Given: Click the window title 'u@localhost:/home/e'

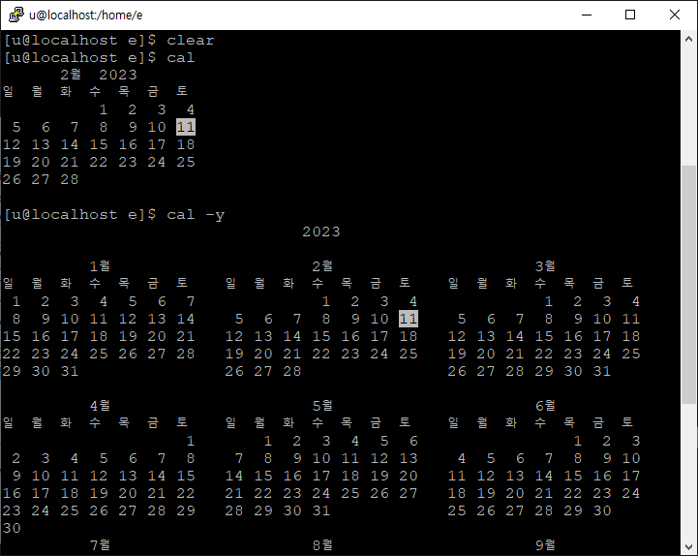Looking at the screenshot, I should click(x=86, y=15).
